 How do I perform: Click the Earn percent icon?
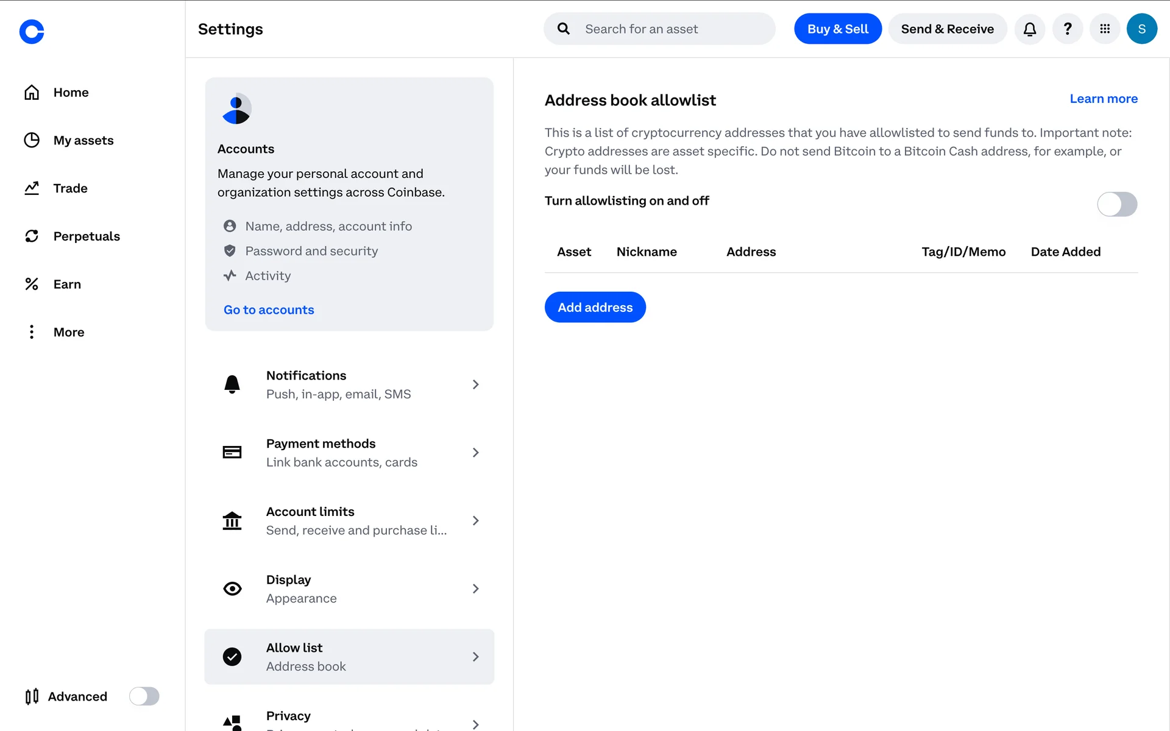click(x=32, y=284)
